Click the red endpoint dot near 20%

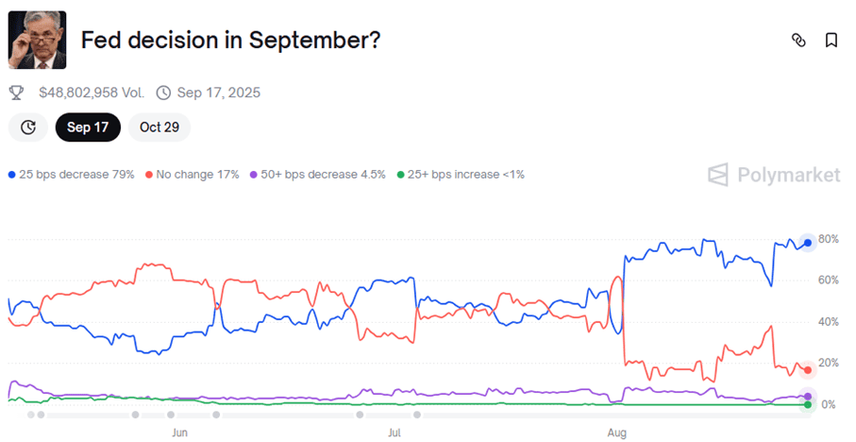click(x=808, y=370)
